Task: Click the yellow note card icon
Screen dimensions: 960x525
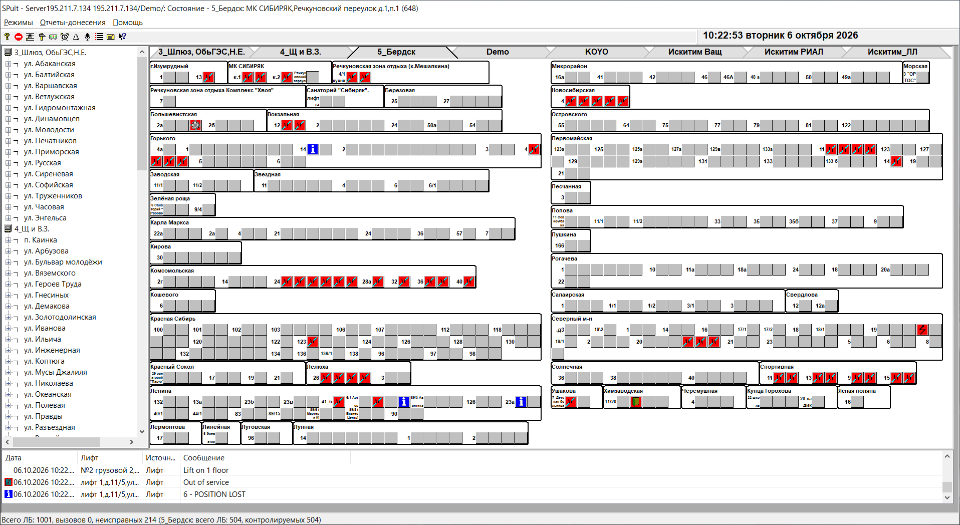Action: [x=111, y=37]
